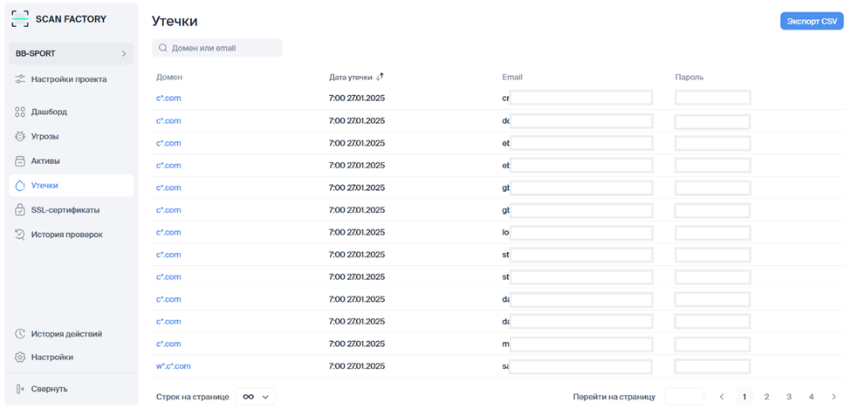The height and width of the screenshot is (409, 850).
Task: Click the Дашборд grid icon
Action: click(x=20, y=112)
